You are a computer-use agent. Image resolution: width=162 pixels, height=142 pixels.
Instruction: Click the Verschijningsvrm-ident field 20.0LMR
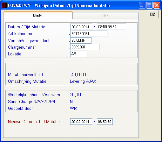pyautogui.click(x=81, y=40)
